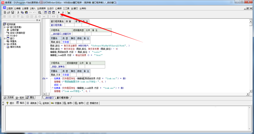254x134 pixels.
Task: Switch to the 程序 panel tab
Action: tap(20, 98)
